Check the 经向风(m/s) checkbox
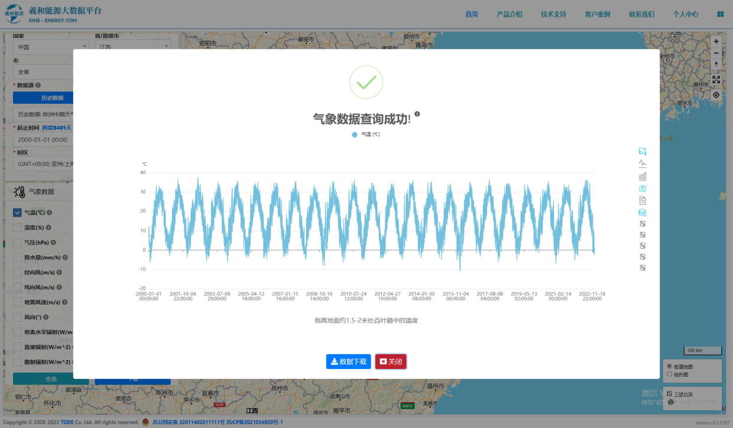 pos(17,272)
